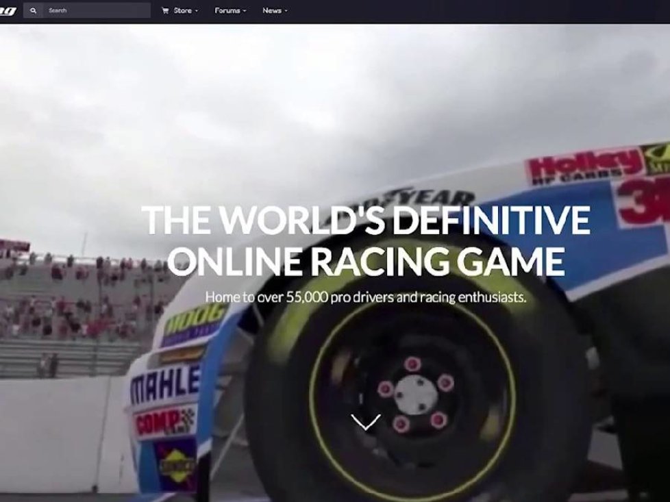Click the scroll-down chevron arrow
Screen dimensions: 670x502
pyautogui.click(x=366, y=422)
